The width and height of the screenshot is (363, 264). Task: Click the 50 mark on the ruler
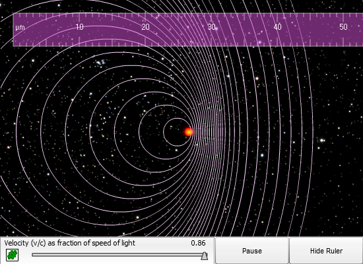coord(343,27)
